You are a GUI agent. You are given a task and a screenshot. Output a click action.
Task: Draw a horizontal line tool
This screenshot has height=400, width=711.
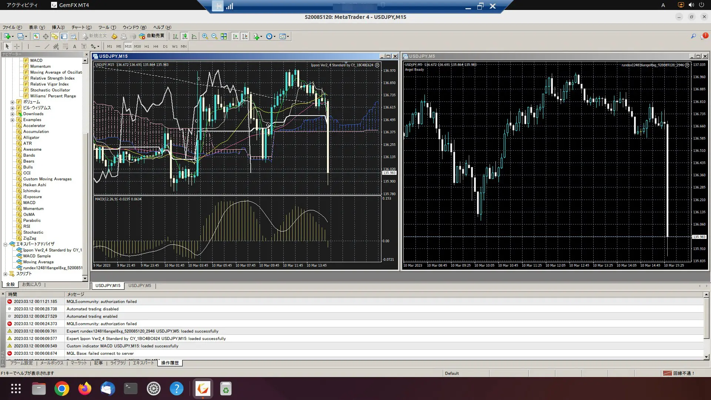[37, 46]
